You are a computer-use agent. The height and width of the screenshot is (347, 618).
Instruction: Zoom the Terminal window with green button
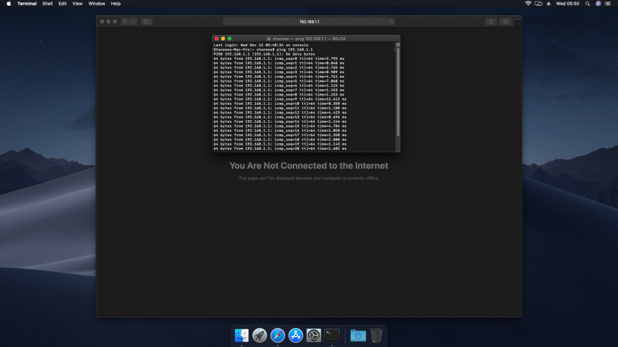click(229, 38)
